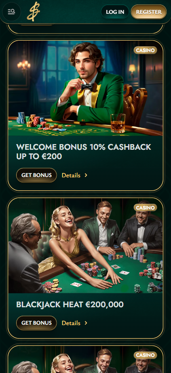Click the whiskey glass in the banner

tap(118, 123)
